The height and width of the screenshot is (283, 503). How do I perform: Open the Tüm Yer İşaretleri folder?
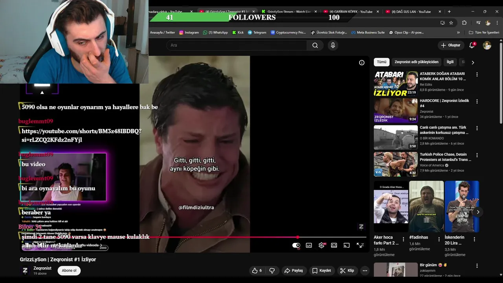point(484,33)
